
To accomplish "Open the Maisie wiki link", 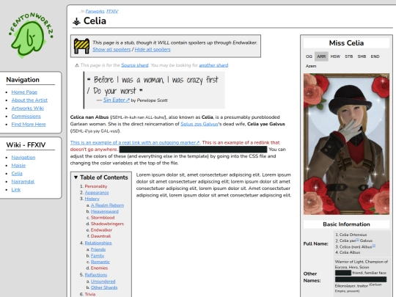I will point(18,166).
